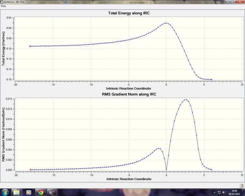The image size is (245, 196).
Task: Select the highest point of the RMS gradient curve
Action: 187,100
